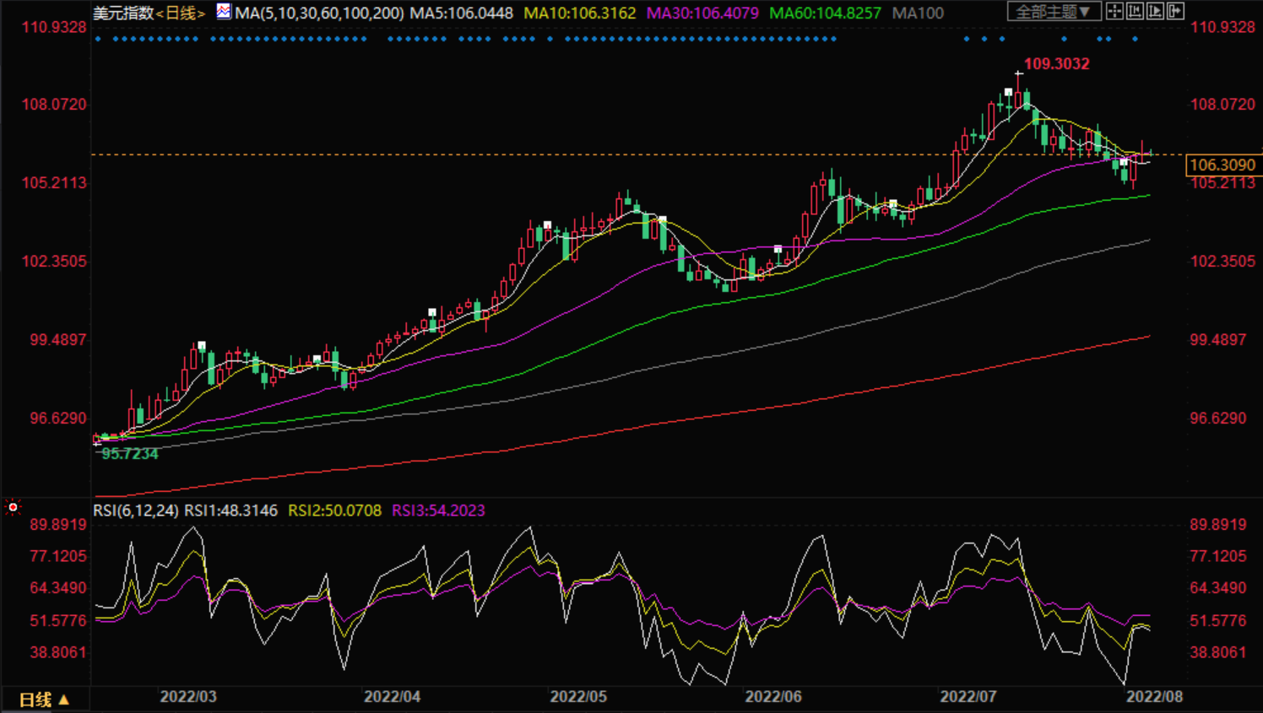Click the magenta RSI3 value label
Screen dimensions: 1263x713
[x=437, y=510]
